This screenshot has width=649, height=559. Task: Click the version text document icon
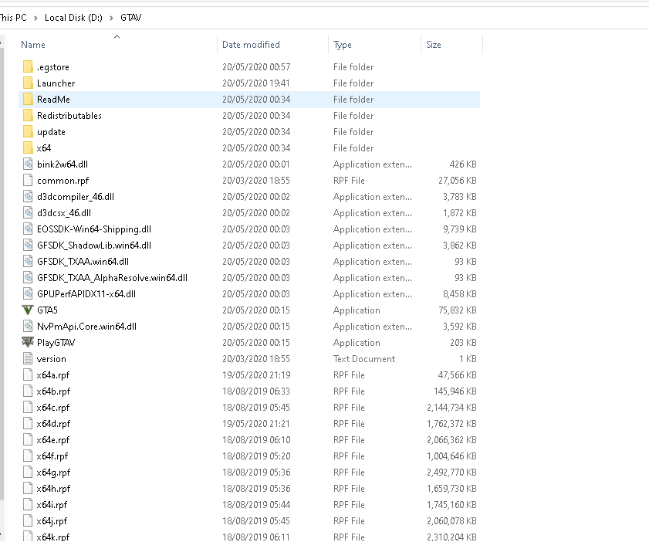tap(28, 358)
